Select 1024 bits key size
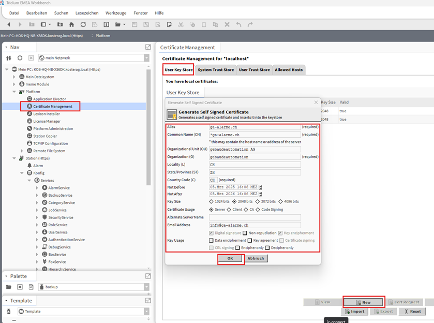The image size is (434, 323). click(212, 201)
